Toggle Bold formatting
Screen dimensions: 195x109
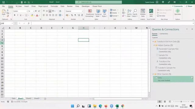pyautogui.click(x=15, y=15)
